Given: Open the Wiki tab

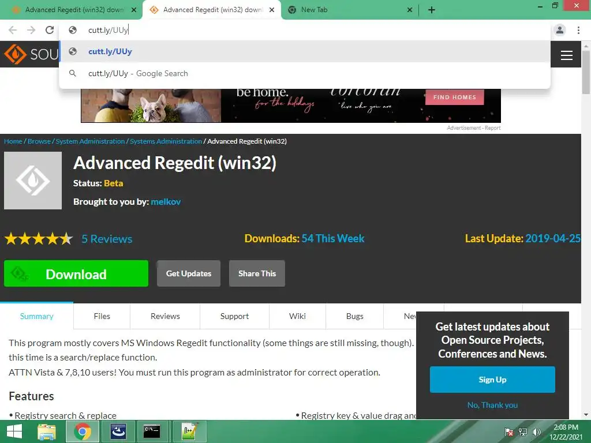Looking at the screenshot, I should click(297, 316).
